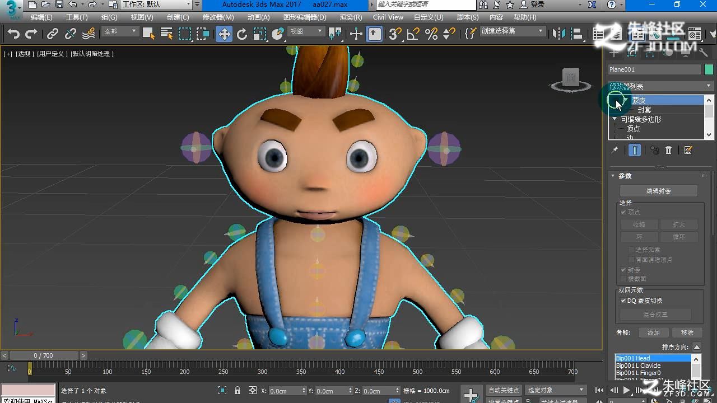Viewport: 717px width, 403px height.
Task: Toggle the DQ 蒙皮切换 checkbox
Action: [x=623, y=301]
